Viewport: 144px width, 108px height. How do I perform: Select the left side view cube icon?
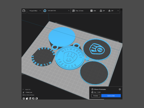pyautogui.click(x=33, y=99)
